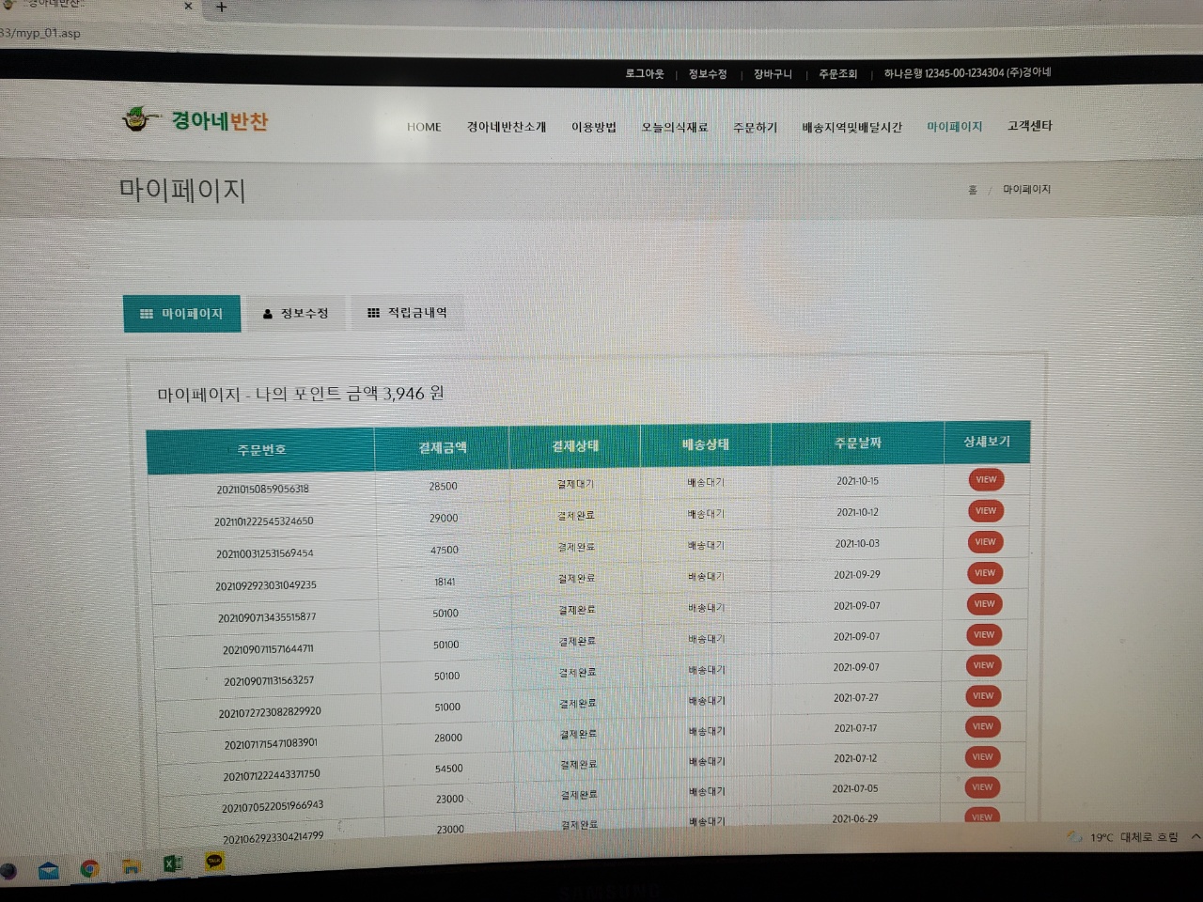The width and height of the screenshot is (1203, 902).
Task: Open 오늘의식재료 menu item
Action: (674, 128)
